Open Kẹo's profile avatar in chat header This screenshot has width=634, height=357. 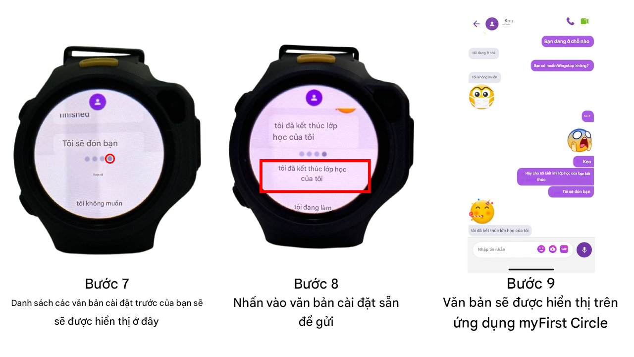coord(492,24)
